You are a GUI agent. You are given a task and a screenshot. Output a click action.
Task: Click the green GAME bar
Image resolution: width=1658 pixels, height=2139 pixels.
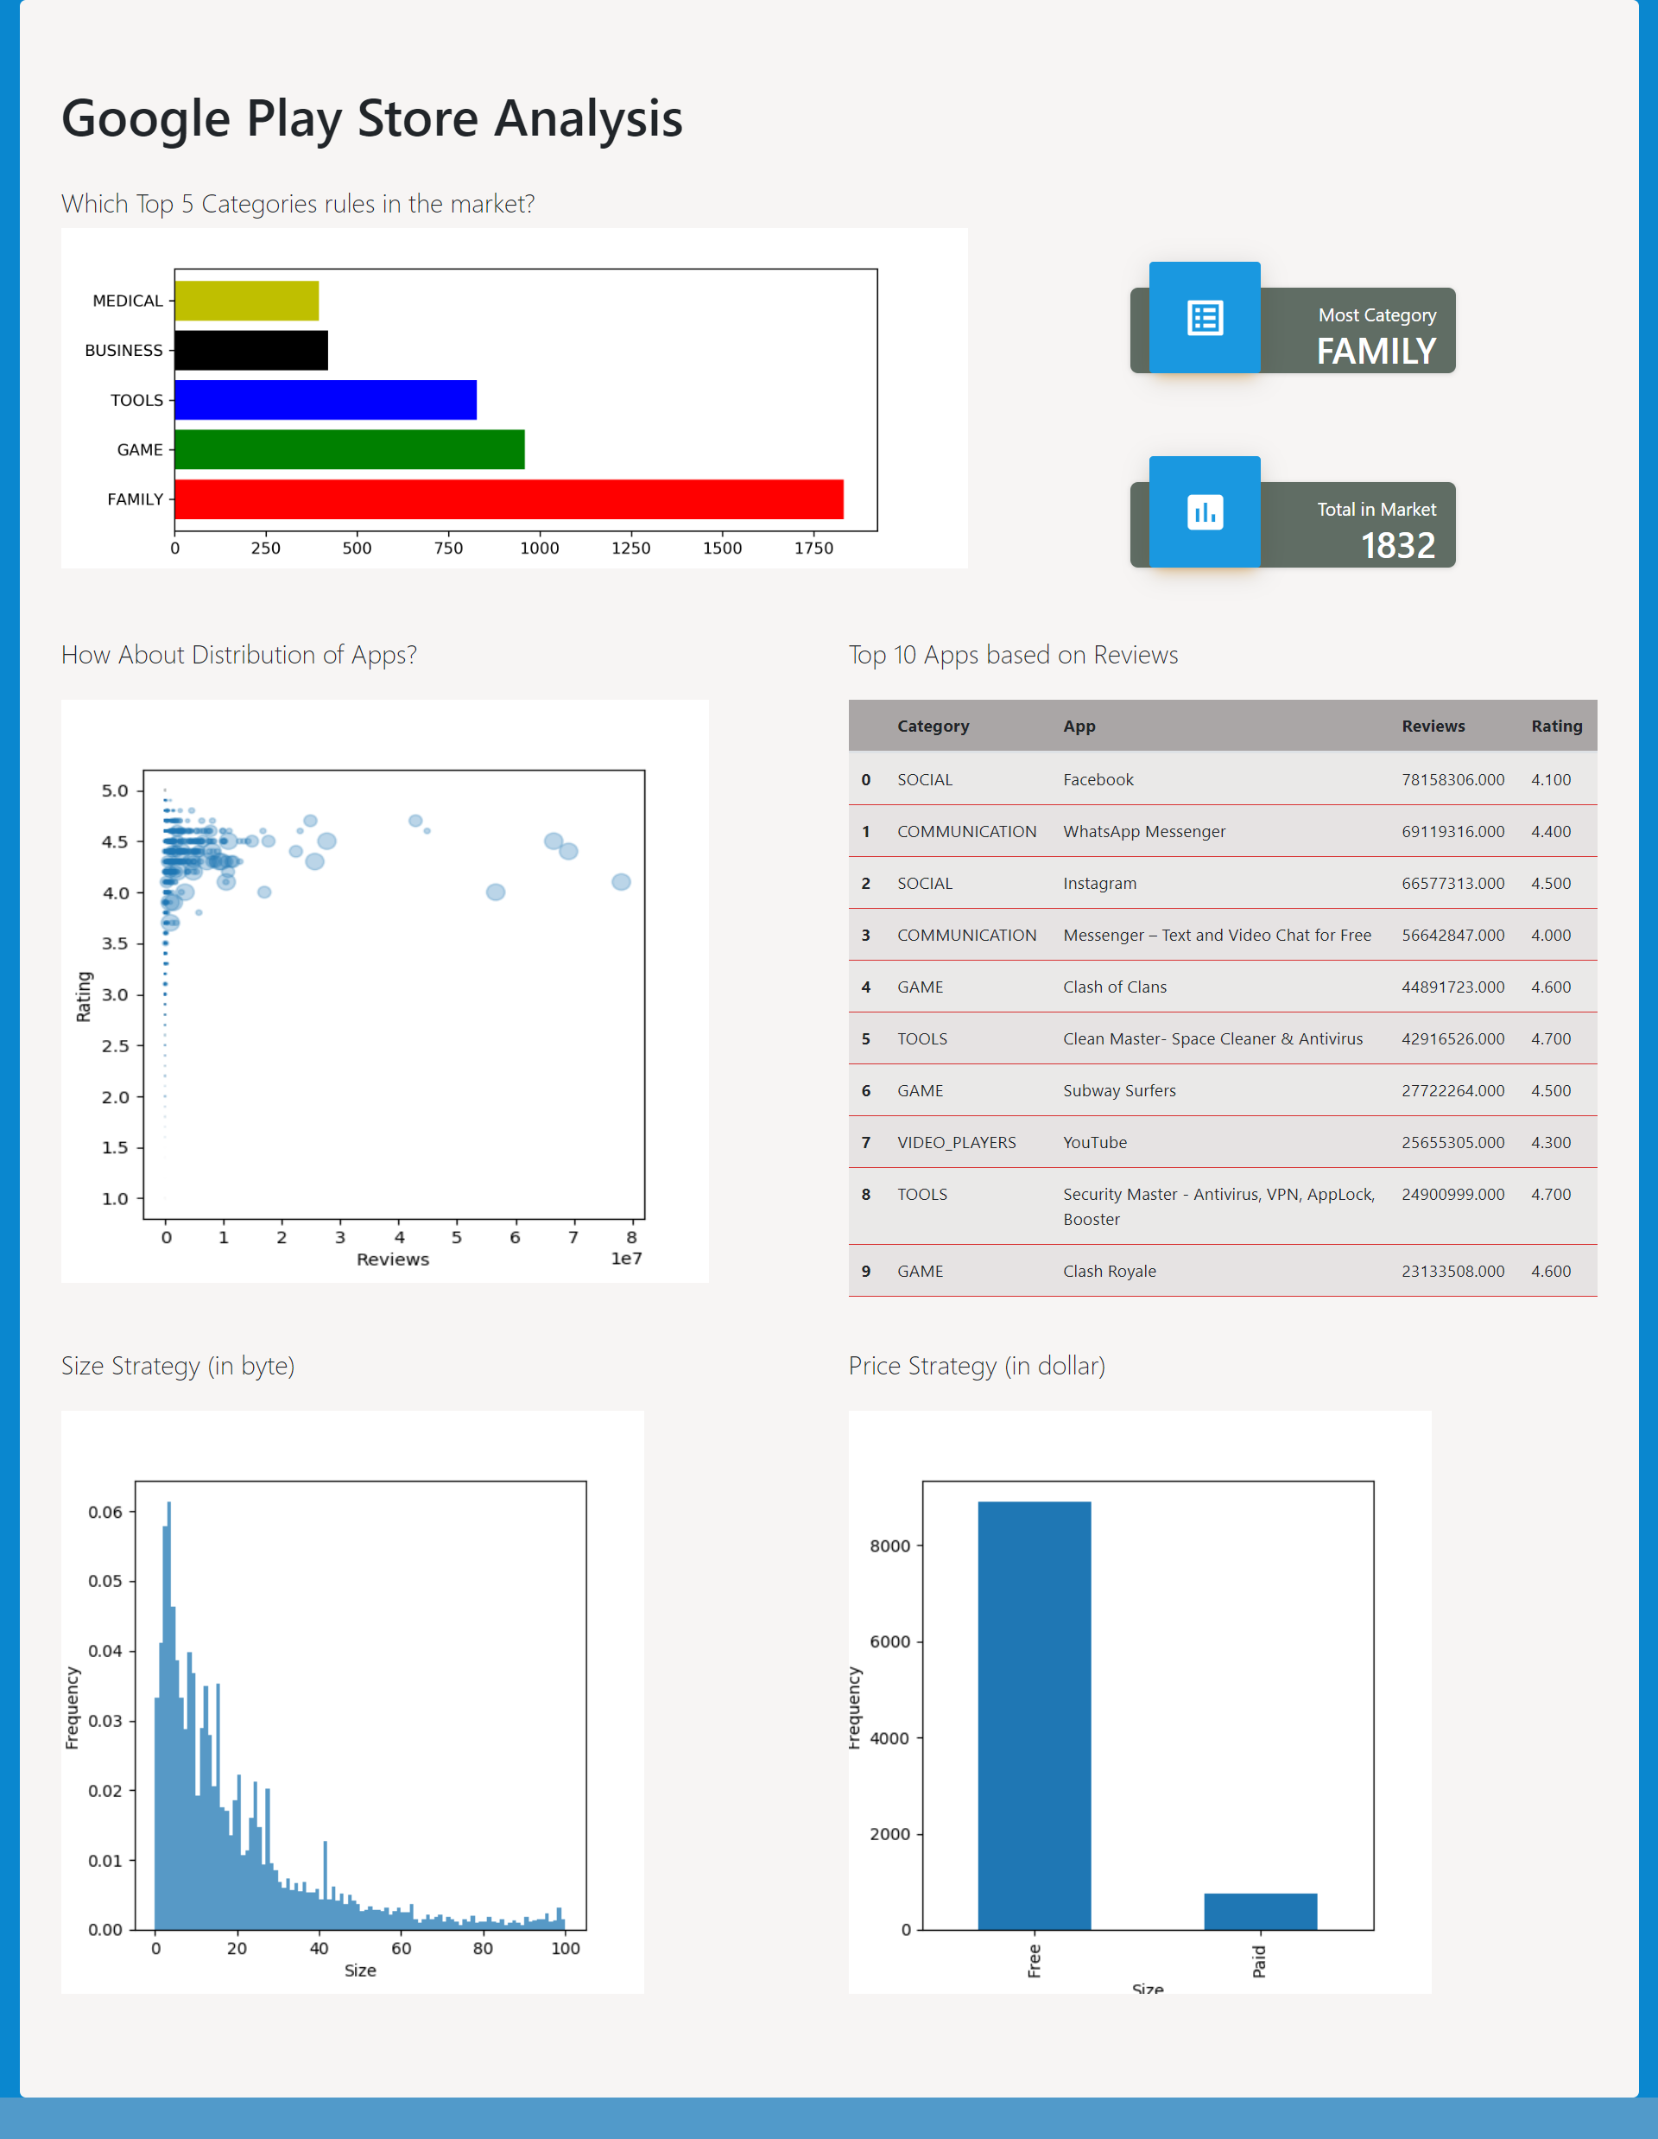tap(348, 449)
